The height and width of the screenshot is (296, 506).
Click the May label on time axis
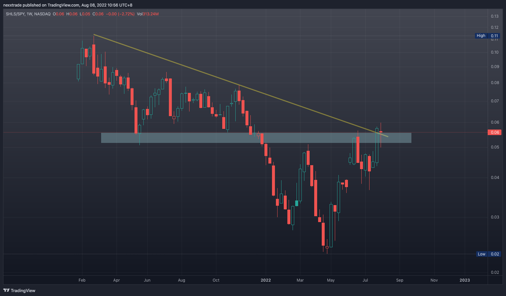[x=331, y=280]
